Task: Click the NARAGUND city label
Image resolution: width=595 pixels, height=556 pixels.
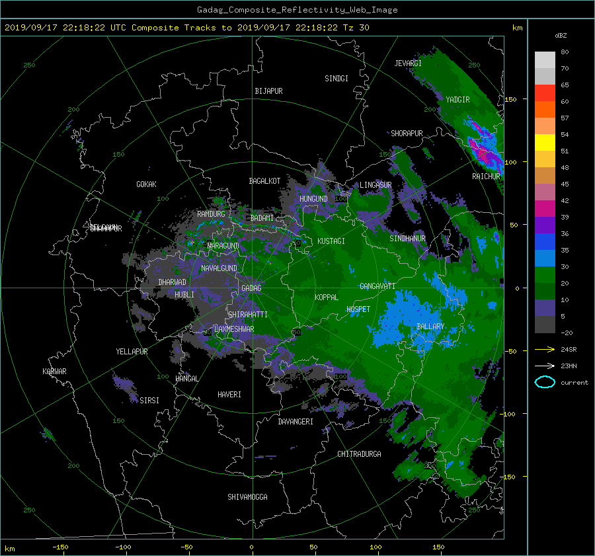Action: 223,246
